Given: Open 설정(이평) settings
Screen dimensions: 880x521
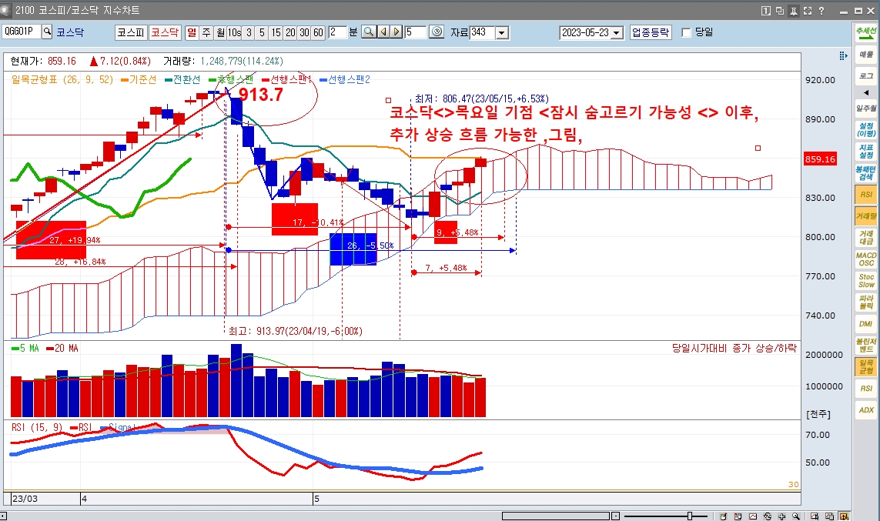Looking at the screenshot, I should click(x=866, y=129).
